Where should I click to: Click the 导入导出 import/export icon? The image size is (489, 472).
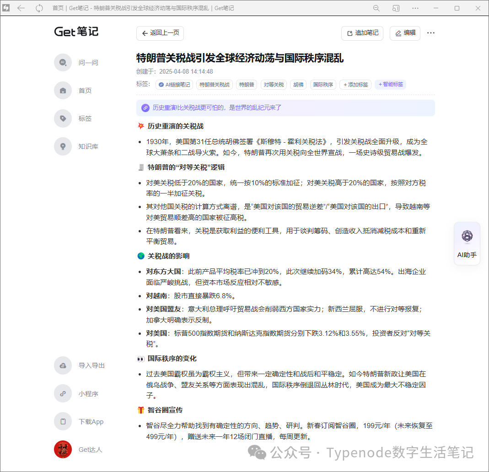click(x=63, y=365)
